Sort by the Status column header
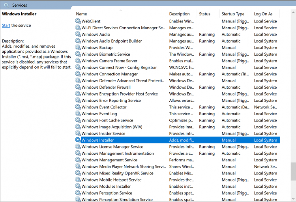Viewport: 296px width, 202px height. point(208,14)
